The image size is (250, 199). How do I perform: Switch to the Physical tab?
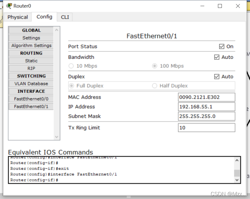click(18, 17)
